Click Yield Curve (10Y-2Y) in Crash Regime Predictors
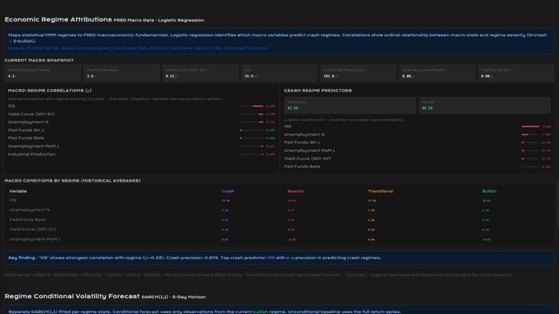The image size is (559, 314). (x=418, y=159)
